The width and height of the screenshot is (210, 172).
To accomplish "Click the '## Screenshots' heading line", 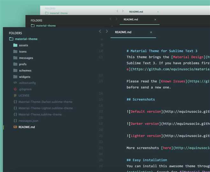I will [141, 100].
